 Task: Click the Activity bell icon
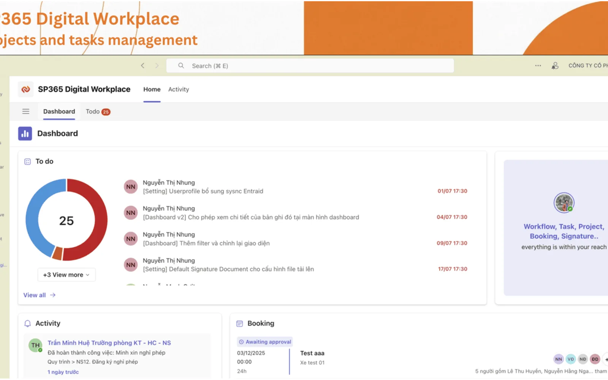(27, 323)
